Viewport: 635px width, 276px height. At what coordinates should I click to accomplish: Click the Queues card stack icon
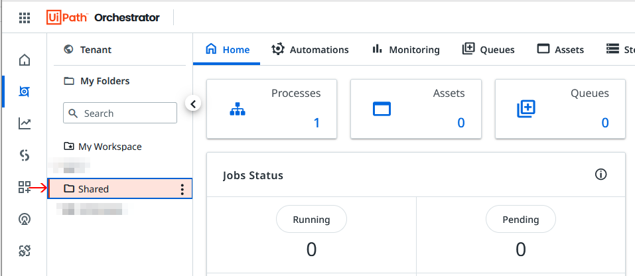[526, 109]
